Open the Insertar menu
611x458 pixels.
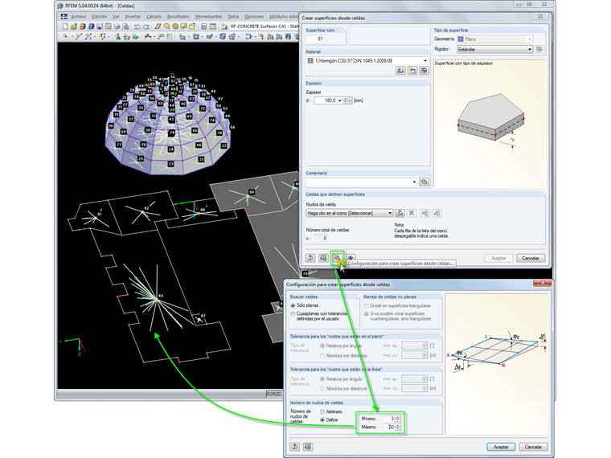(133, 17)
